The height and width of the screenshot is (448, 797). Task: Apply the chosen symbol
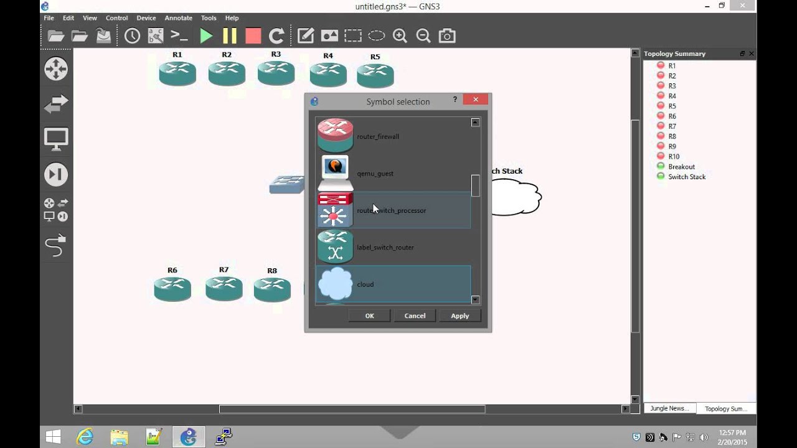click(460, 315)
